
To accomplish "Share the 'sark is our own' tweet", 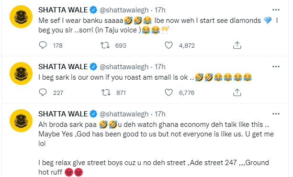I will click(x=237, y=93).
